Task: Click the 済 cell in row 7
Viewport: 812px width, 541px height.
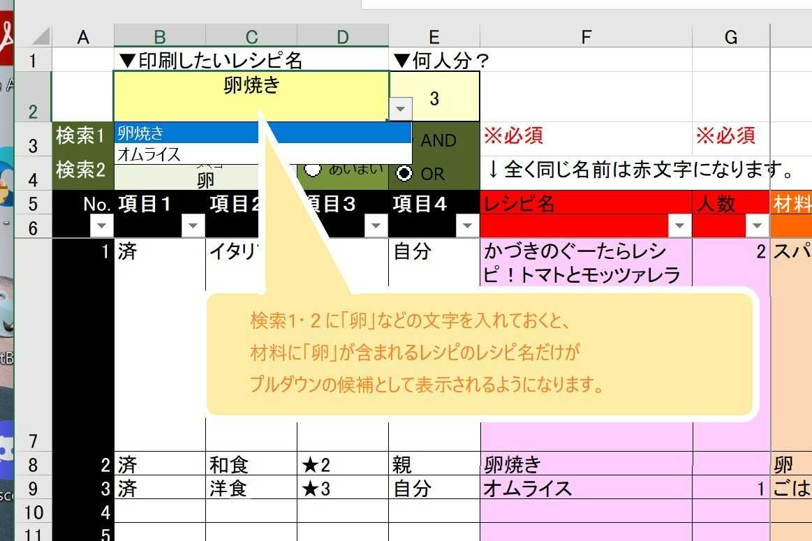Action: tap(159, 345)
